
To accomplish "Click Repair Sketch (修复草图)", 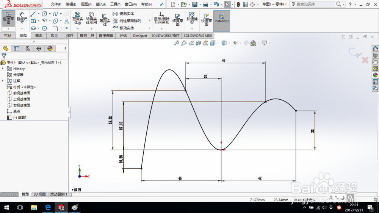I will click(177, 19).
